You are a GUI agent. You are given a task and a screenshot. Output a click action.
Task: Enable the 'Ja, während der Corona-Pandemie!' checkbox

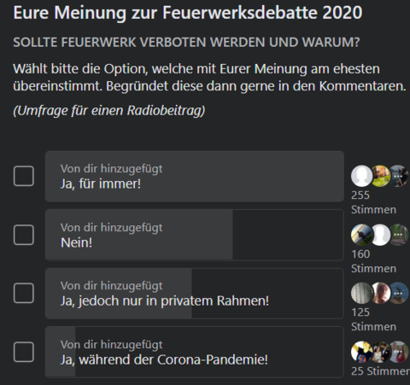(24, 352)
